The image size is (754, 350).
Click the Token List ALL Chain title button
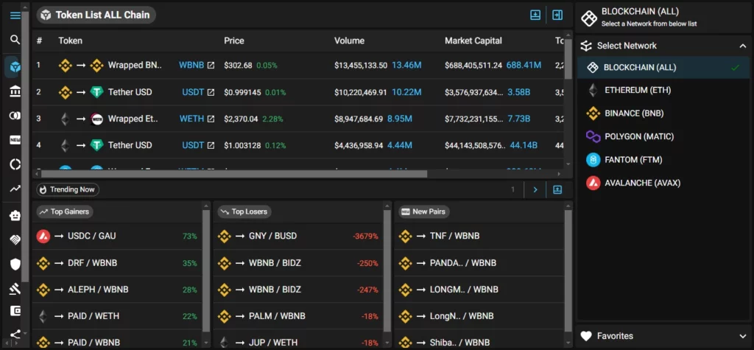tap(96, 15)
